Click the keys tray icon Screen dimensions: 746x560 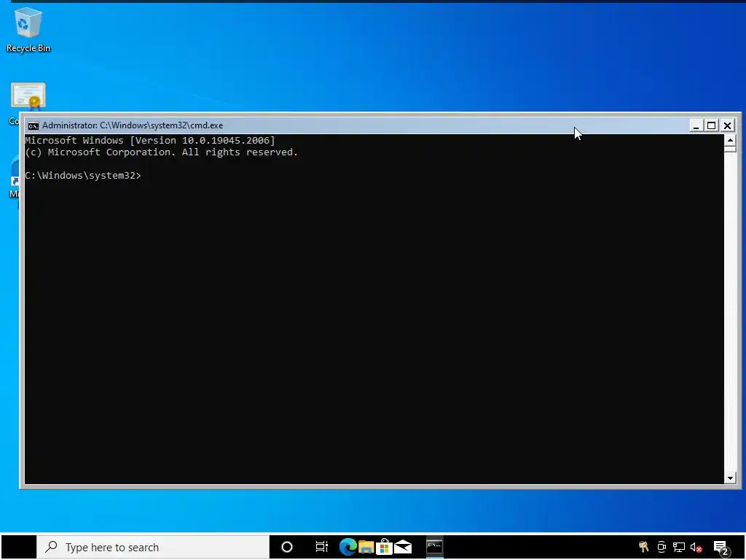(x=644, y=547)
